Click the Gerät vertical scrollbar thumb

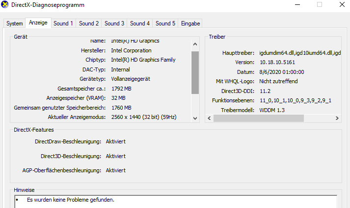click(x=195, y=72)
